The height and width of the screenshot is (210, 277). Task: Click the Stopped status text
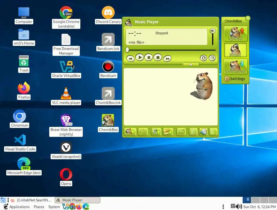pyautogui.click(x=161, y=33)
